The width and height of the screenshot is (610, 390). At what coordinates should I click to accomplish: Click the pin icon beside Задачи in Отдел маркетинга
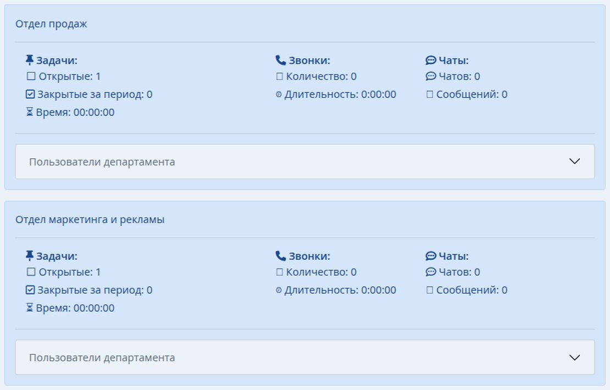(x=30, y=256)
